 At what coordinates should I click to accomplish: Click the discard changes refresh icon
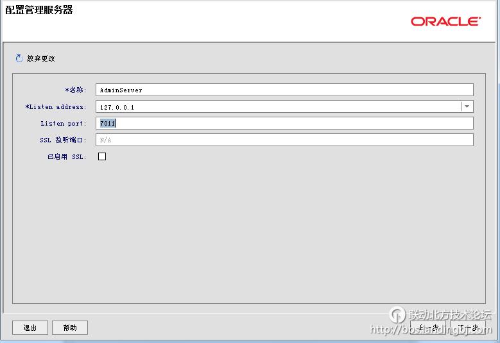pyautogui.click(x=19, y=58)
